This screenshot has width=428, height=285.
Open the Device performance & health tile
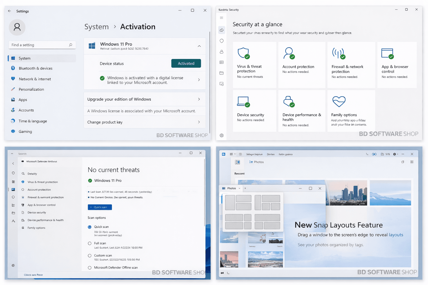[x=301, y=111]
